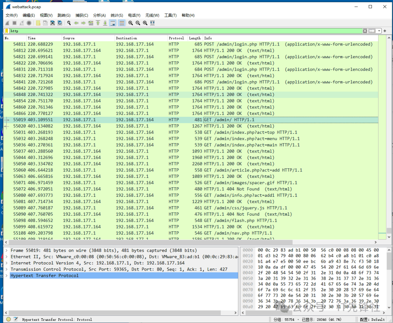Open the display filter history dropdown
393x323 pixels.
pos(379,31)
